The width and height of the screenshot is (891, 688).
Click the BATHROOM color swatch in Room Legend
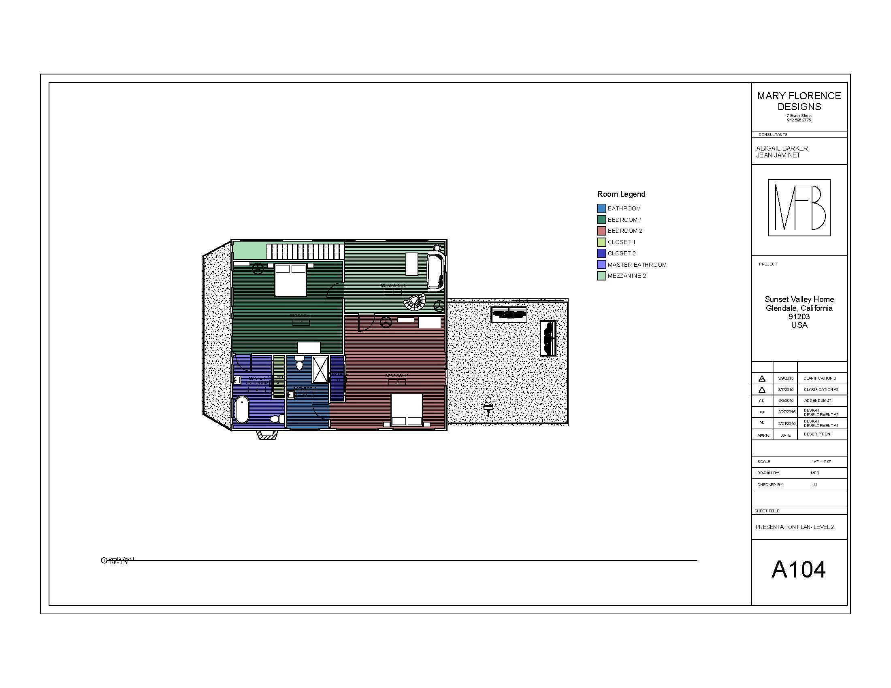coord(601,208)
